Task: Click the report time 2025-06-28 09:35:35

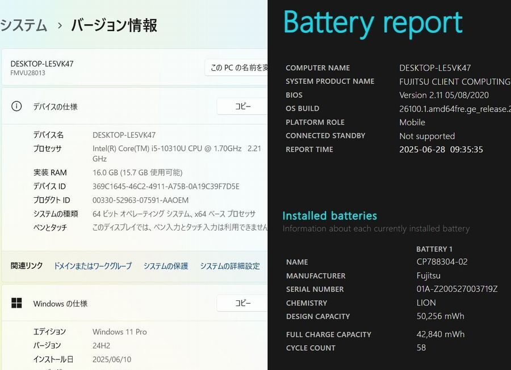Action: coord(441,149)
